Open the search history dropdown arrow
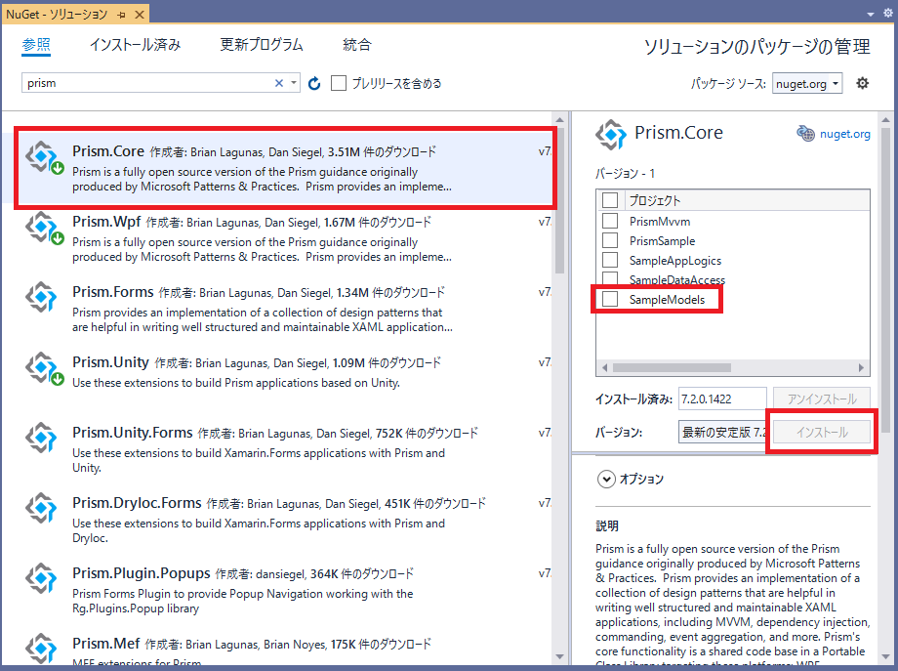The width and height of the screenshot is (898, 671). pyautogui.click(x=293, y=83)
